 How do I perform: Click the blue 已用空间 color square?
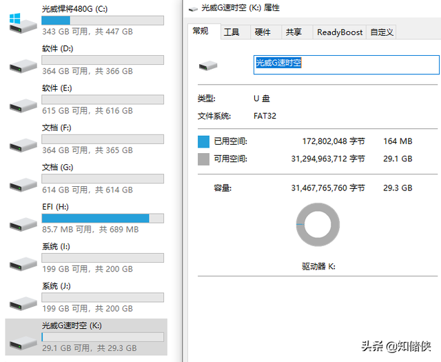click(203, 141)
